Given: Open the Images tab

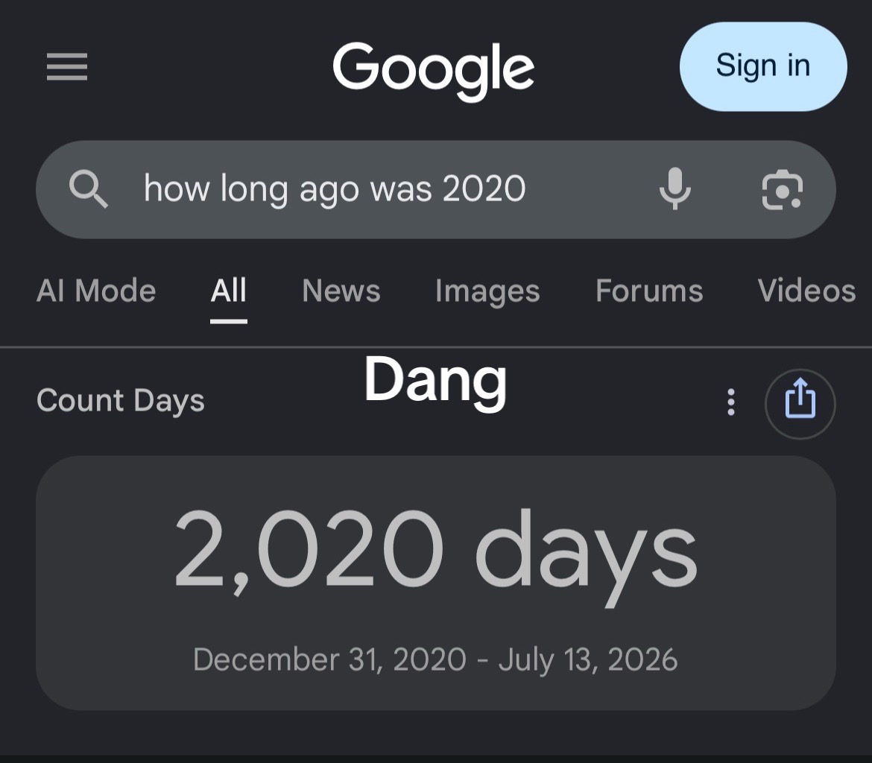Looking at the screenshot, I should coord(487,291).
